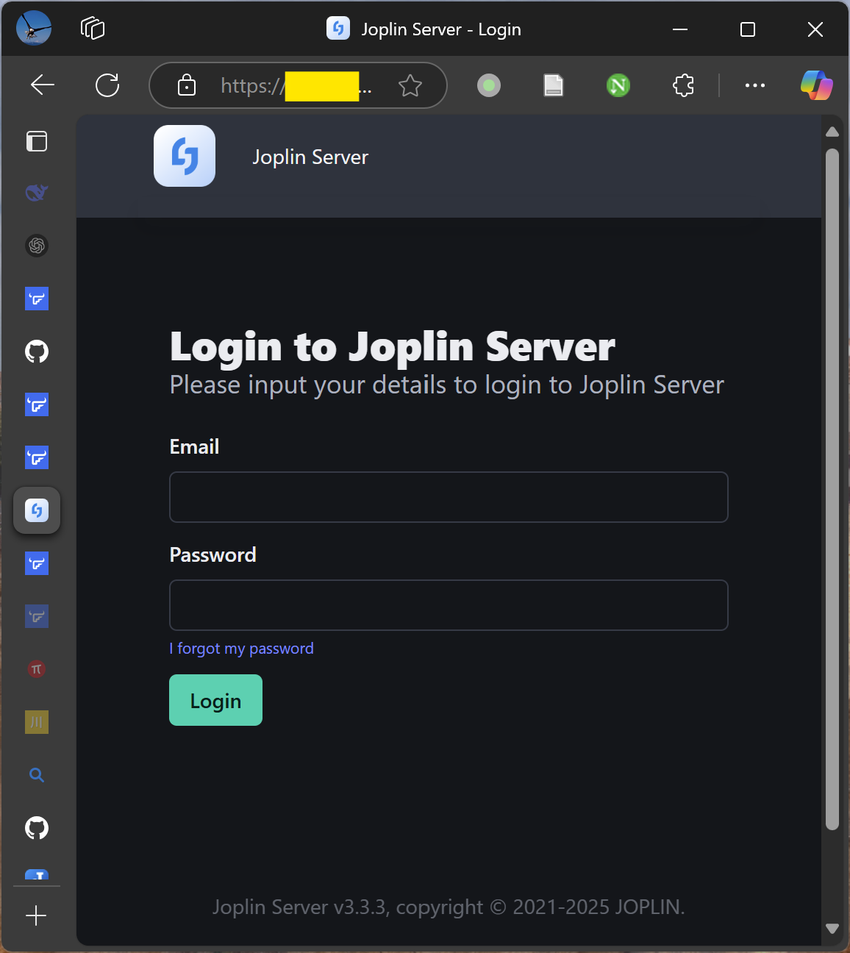
Task: Focus the Password input field
Action: pos(449,605)
